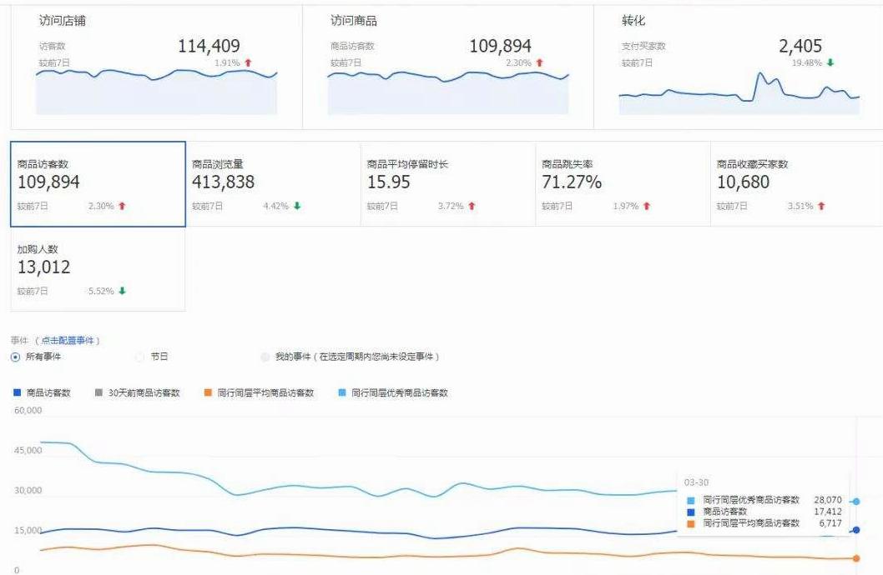This screenshot has height=575, width=883.
Task: Click the 访问商品 visitor trend sparkline
Action: click(448, 92)
